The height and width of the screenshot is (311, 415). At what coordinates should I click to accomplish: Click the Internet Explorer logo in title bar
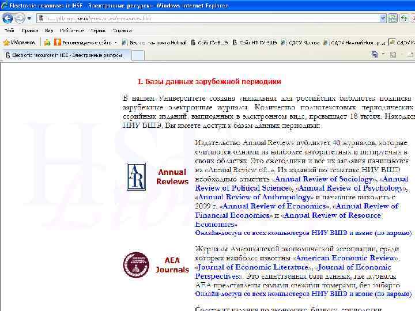pos(5,6)
